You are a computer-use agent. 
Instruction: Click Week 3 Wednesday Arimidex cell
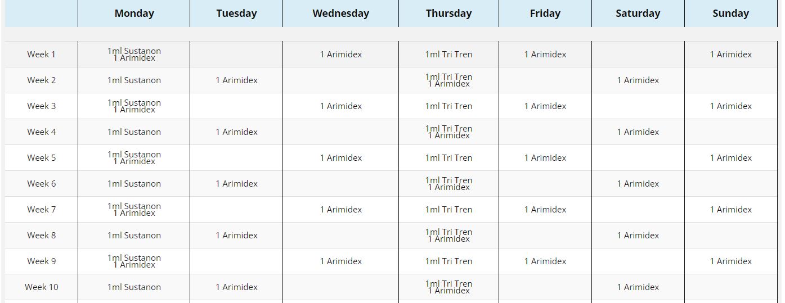point(340,106)
